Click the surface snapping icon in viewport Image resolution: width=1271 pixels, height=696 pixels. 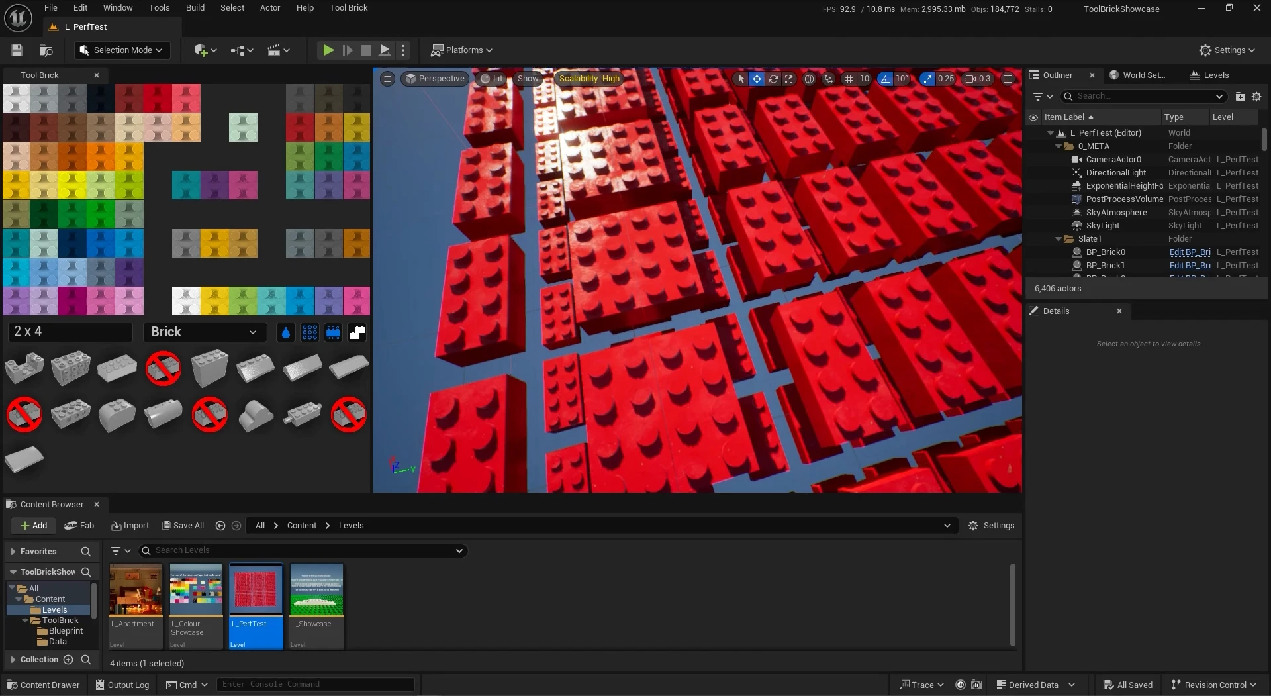[828, 79]
